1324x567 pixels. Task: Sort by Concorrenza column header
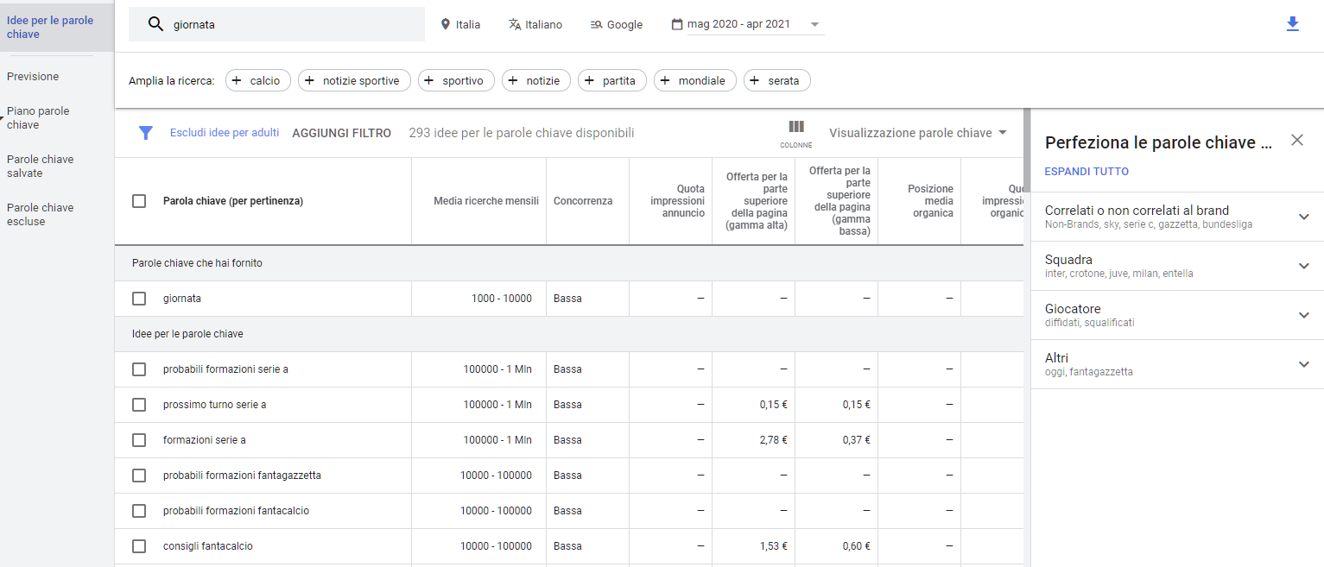pyautogui.click(x=583, y=201)
